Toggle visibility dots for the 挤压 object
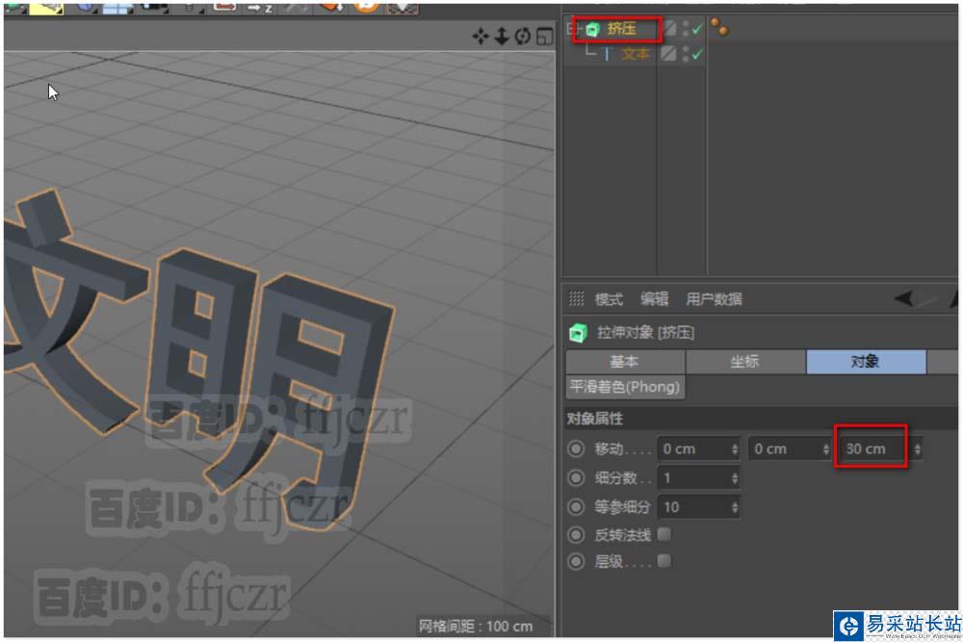963x642 pixels. (x=686, y=29)
